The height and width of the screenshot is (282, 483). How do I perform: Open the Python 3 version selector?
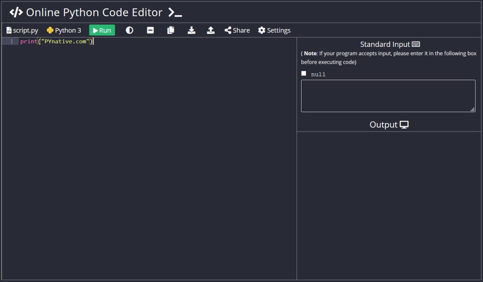[68, 30]
